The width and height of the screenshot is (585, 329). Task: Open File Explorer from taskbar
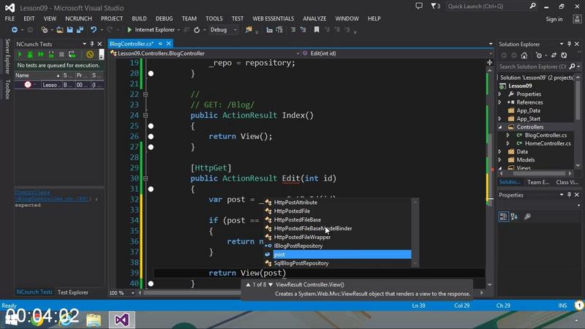click(x=94, y=319)
